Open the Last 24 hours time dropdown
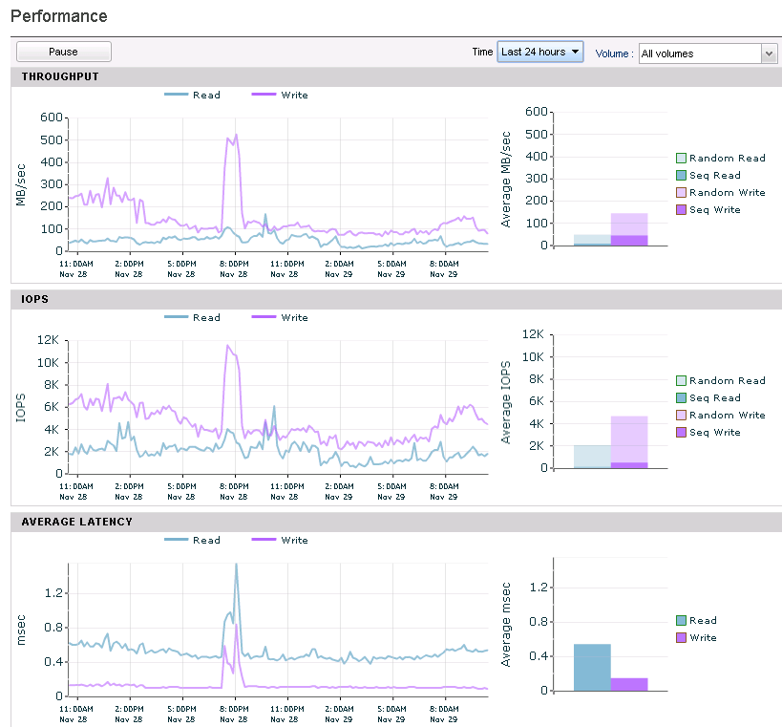 click(540, 52)
